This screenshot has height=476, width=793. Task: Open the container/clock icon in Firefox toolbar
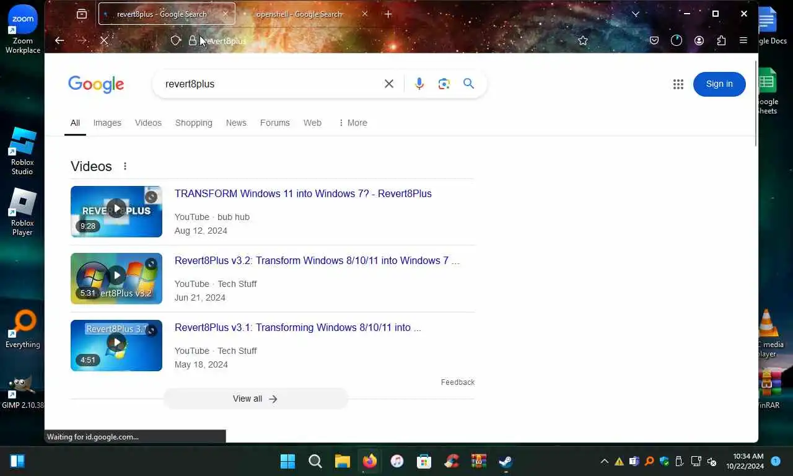click(677, 40)
